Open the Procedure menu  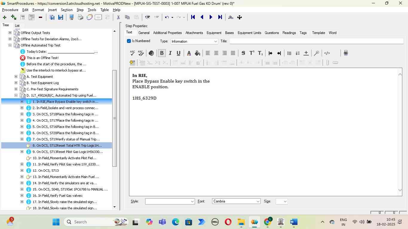[x=10, y=10]
